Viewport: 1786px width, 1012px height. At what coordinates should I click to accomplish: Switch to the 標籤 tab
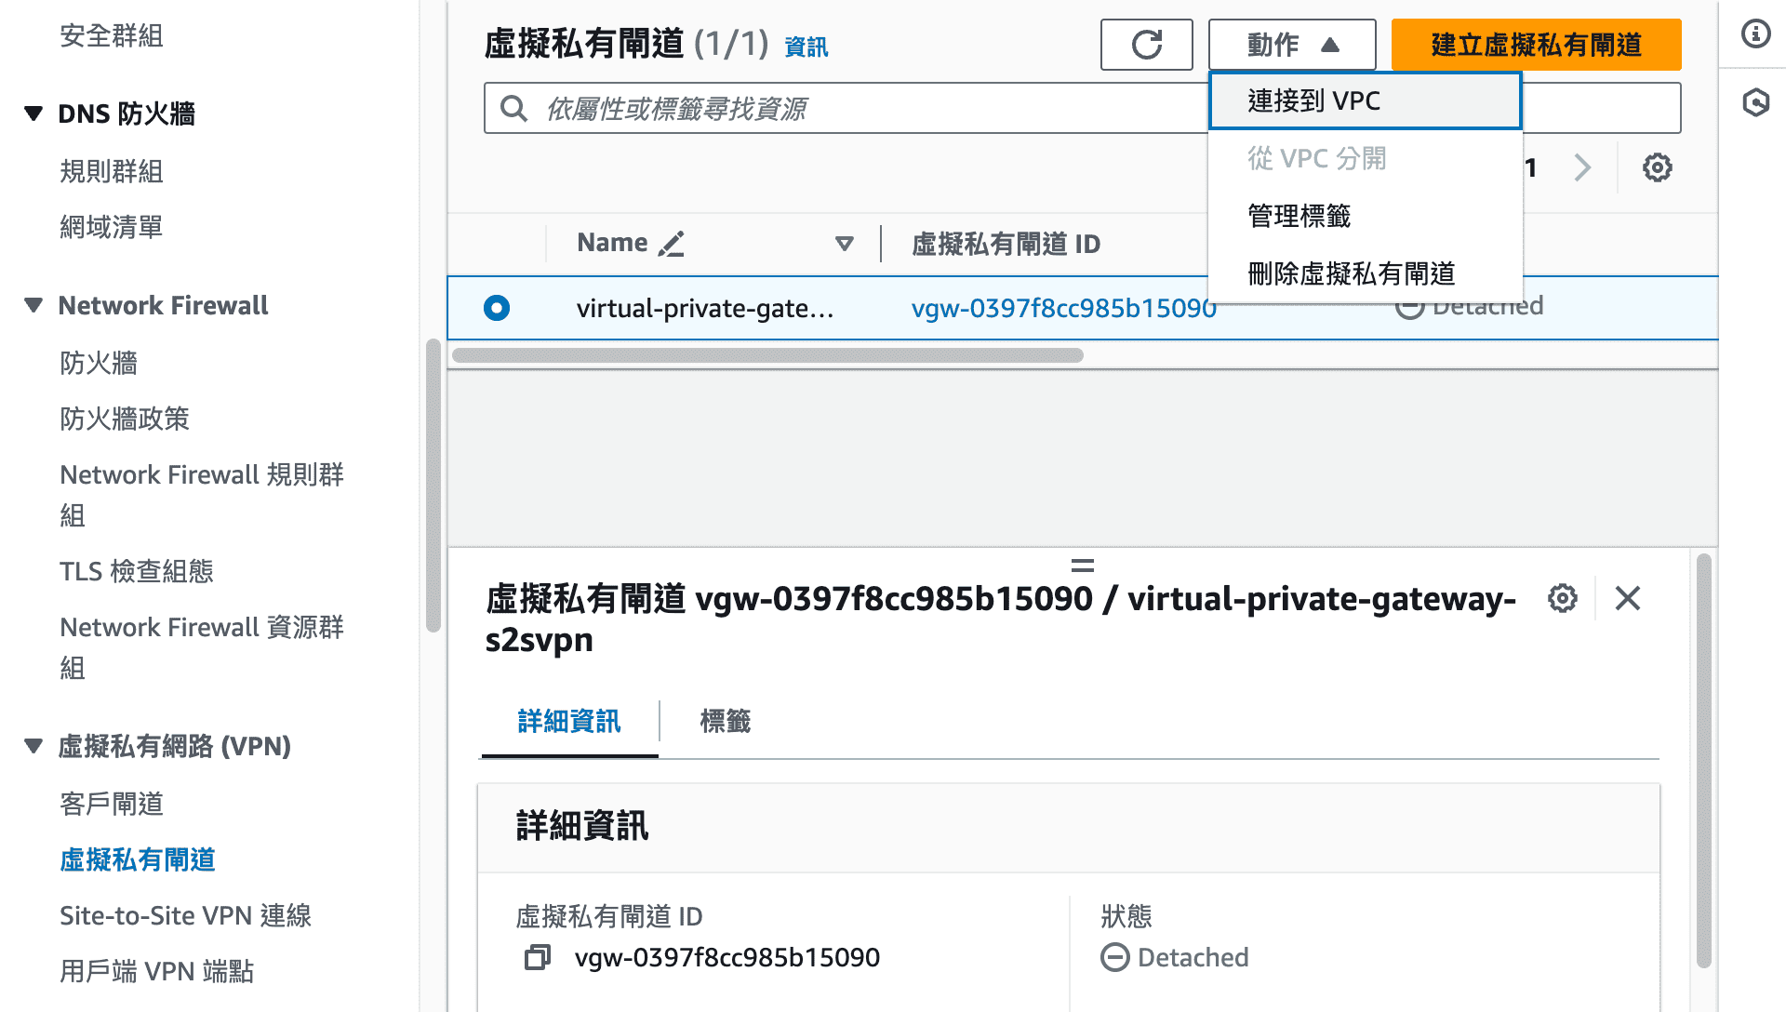coord(725,721)
